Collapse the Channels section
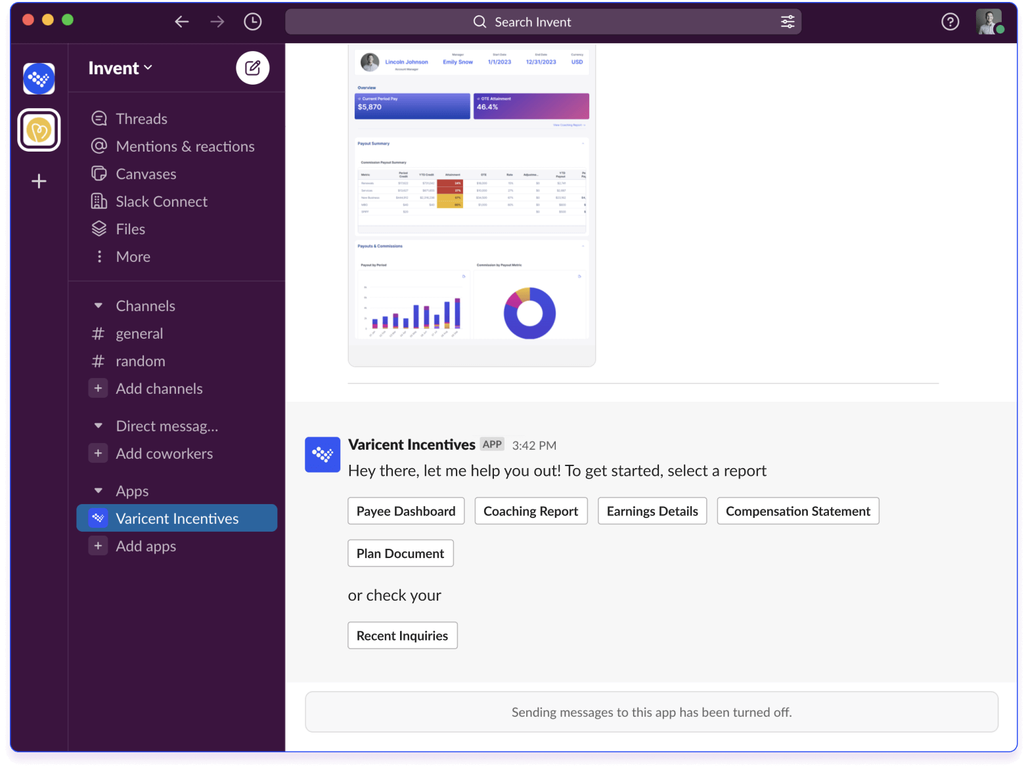This screenshot has height=770, width=1028. 97,305
